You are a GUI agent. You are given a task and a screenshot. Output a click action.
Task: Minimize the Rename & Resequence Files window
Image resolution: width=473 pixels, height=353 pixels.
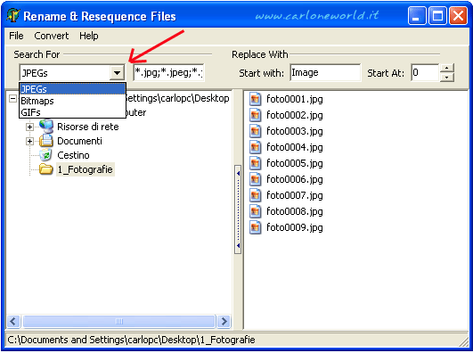tap(417, 15)
